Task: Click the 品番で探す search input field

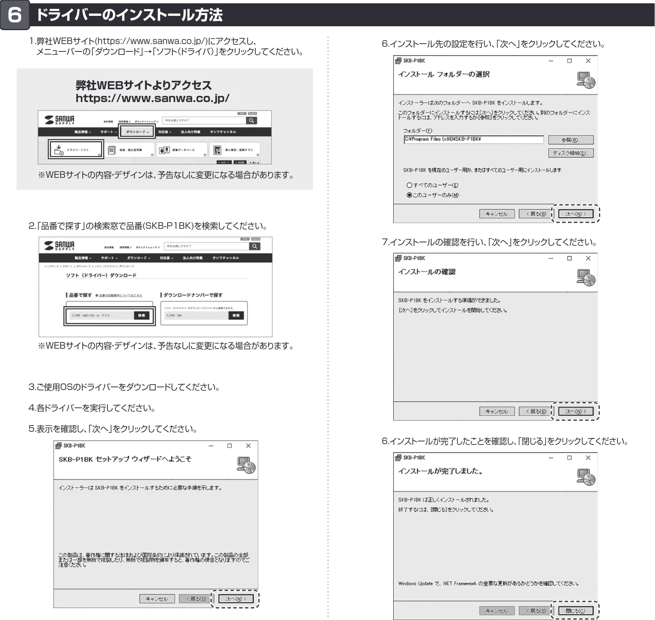Action: tap(102, 315)
